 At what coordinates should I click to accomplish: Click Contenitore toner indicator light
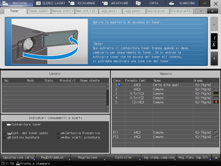pyautogui.click(x=4, y=124)
